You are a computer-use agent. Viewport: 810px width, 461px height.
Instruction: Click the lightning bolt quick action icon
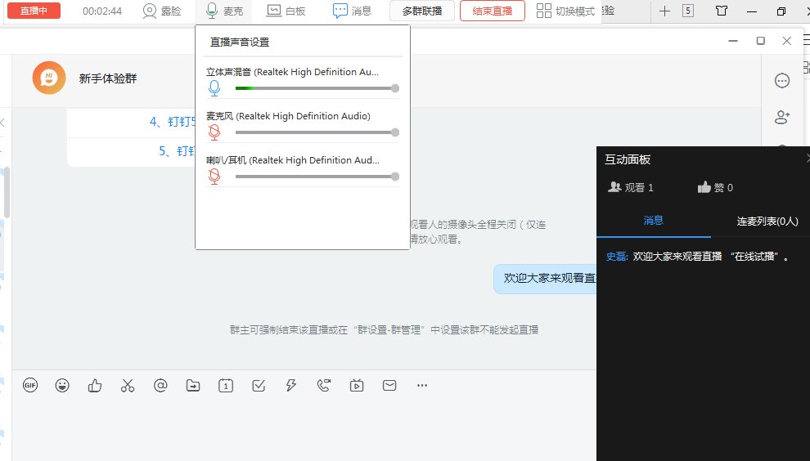point(290,386)
